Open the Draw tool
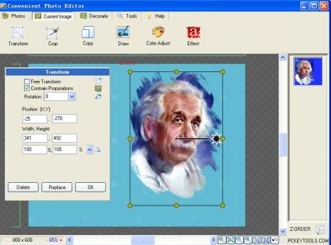Screen dimensions: 331x245 [x=123, y=36]
